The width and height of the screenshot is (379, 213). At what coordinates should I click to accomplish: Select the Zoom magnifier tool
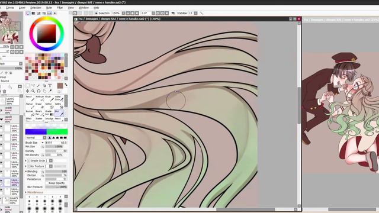click(33, 91)
